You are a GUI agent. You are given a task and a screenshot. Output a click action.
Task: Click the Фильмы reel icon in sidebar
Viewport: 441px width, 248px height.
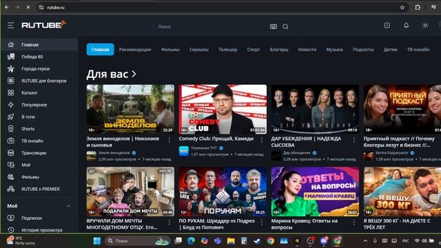(x=11, y=177)
